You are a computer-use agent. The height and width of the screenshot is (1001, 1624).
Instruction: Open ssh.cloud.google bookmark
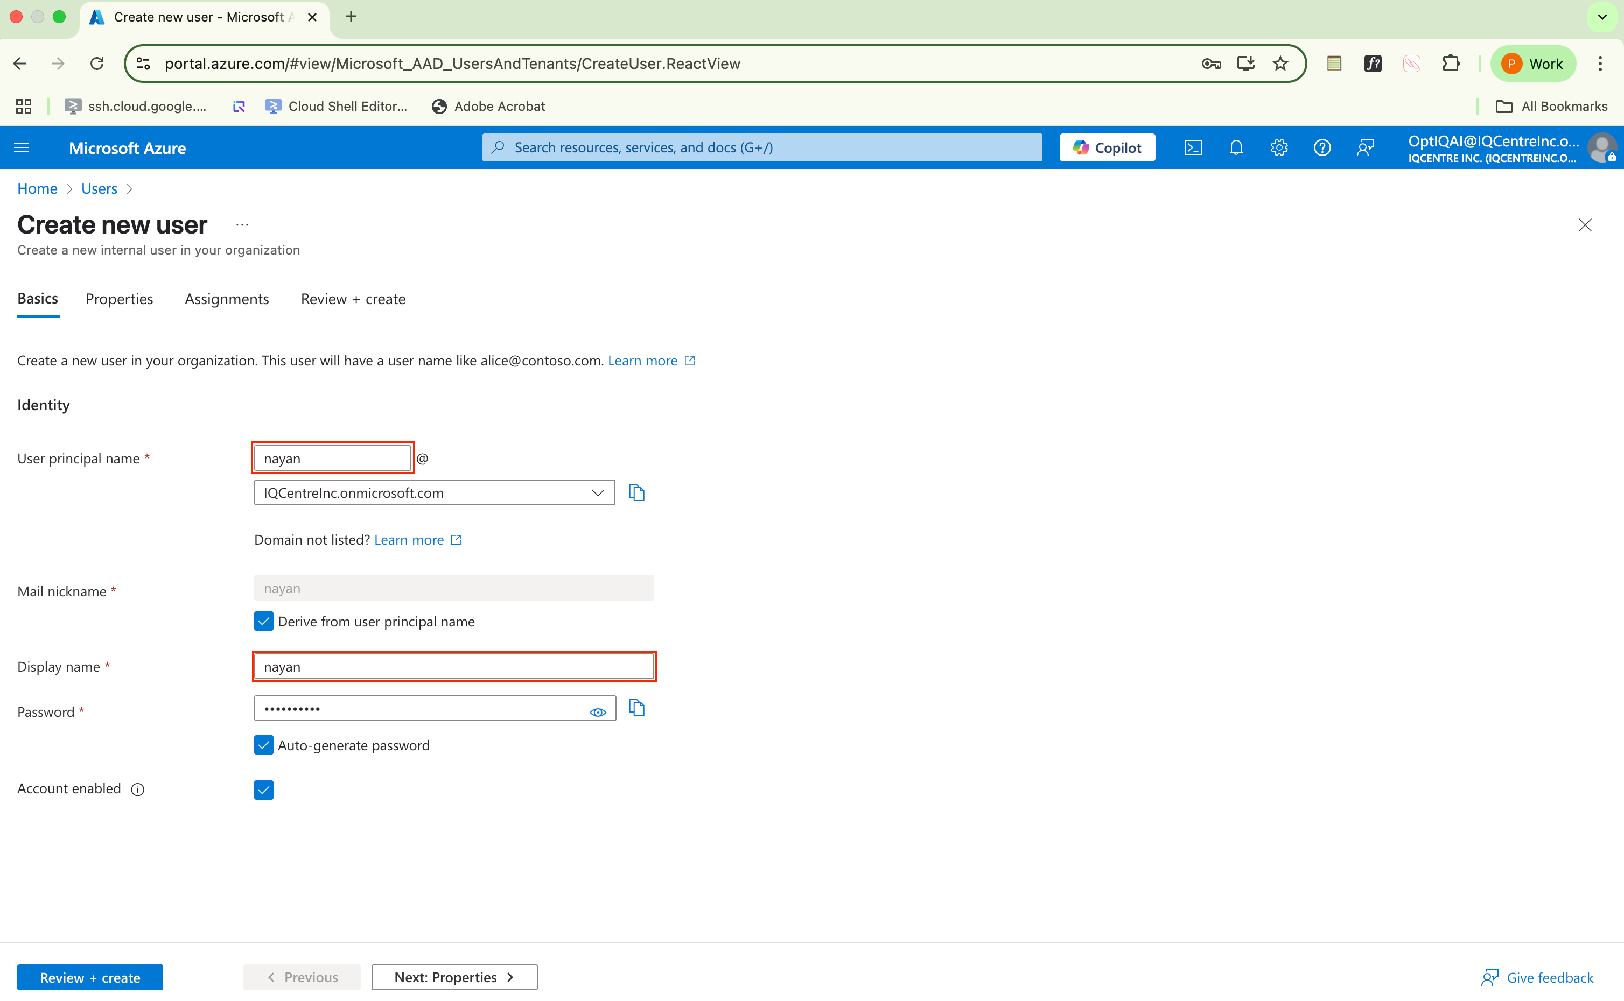(x=136, y=107)
